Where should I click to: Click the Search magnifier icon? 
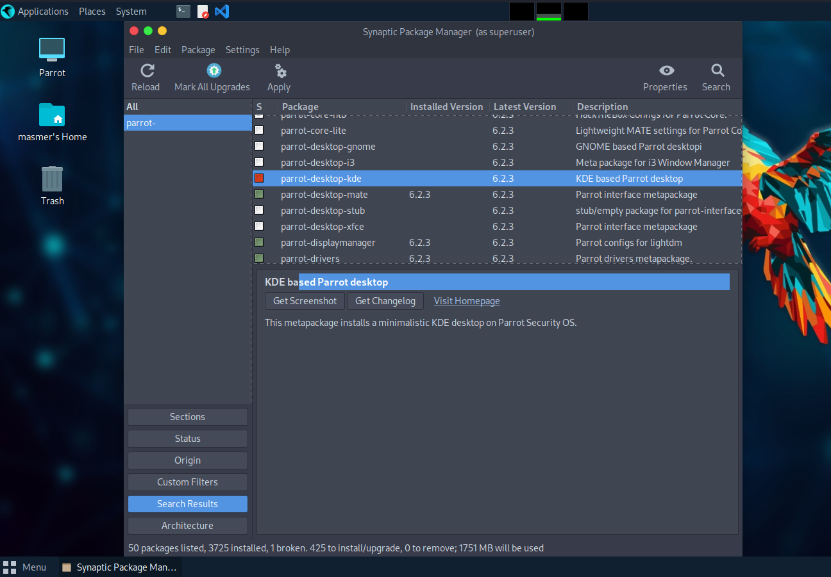tap(718, 70)
